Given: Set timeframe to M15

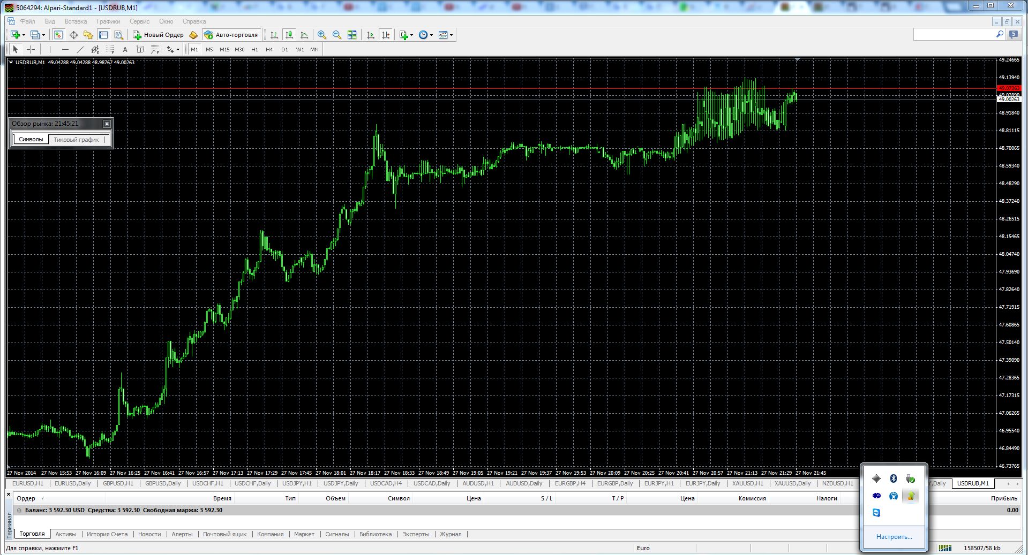Looking at the screenshot, I should tap(224, 49).
